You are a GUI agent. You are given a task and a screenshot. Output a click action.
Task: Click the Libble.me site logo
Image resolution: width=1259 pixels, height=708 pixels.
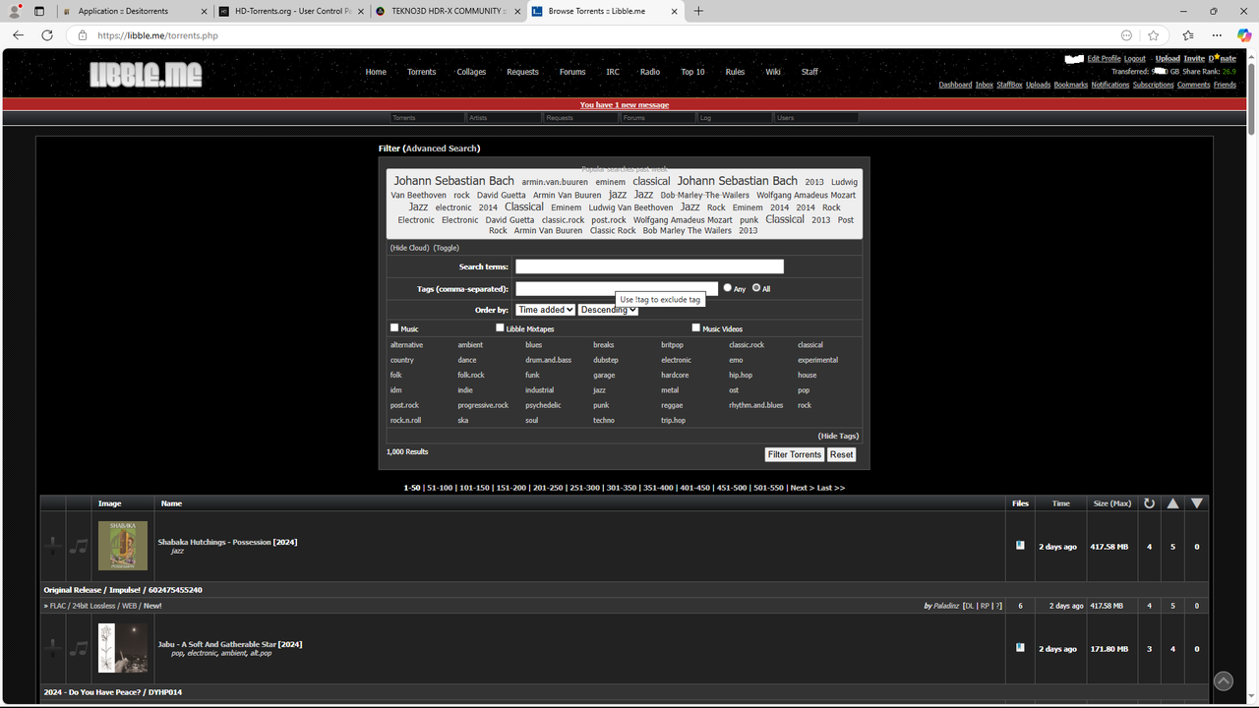tap(146, 74)
